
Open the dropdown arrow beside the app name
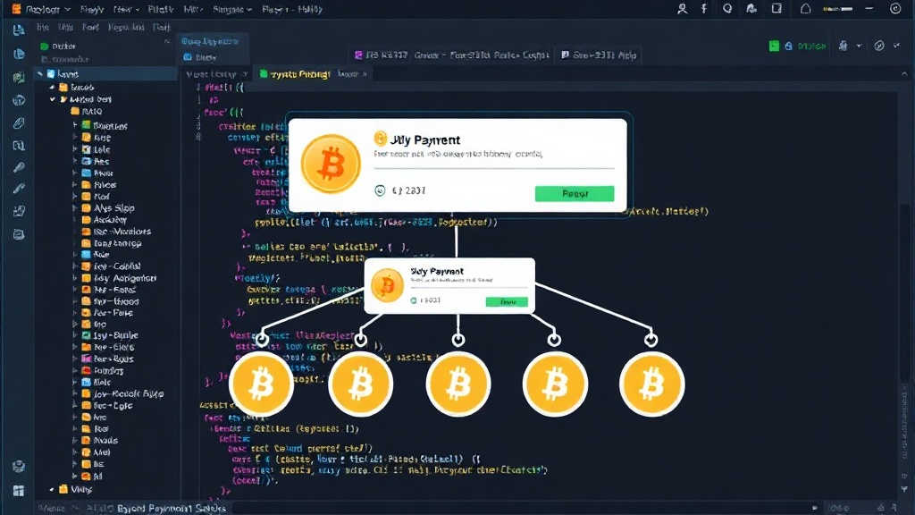pos(67,9)
